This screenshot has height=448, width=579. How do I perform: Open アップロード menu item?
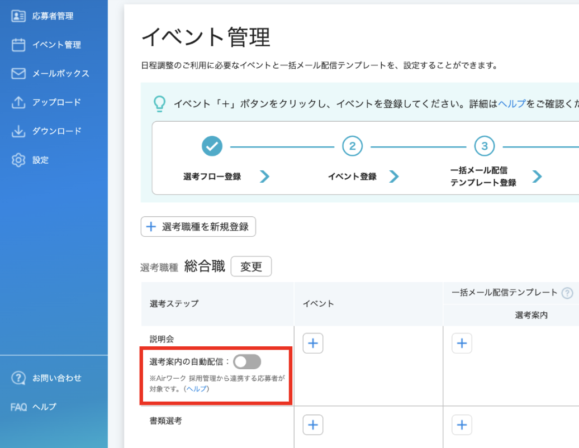56,102
